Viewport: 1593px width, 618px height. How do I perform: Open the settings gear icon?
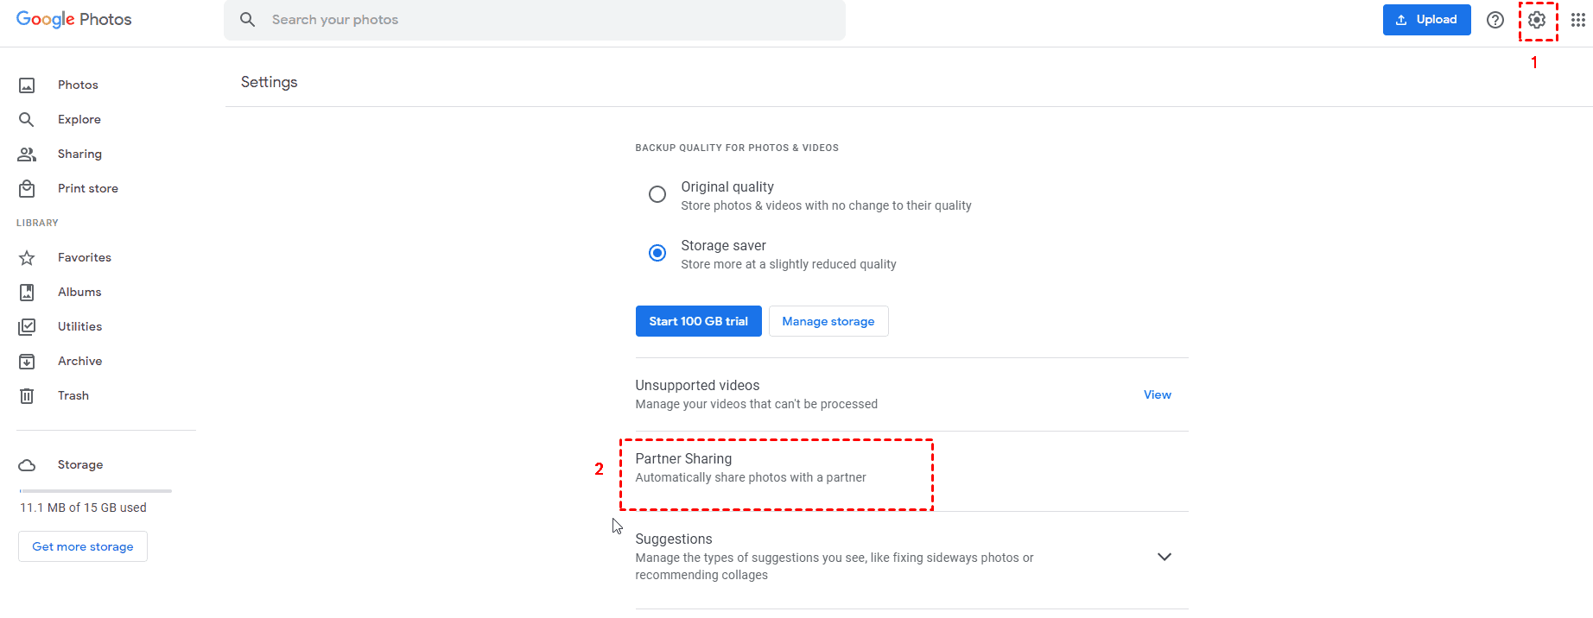1537,20
